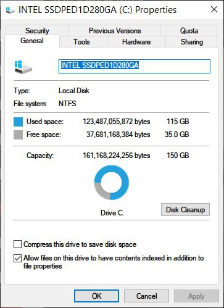Go to the Sharing tab
The image size is (224, 308).
coord(191,42)
